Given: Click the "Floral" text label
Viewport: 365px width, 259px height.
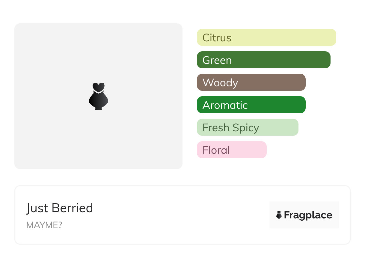Looking at the screenshot, I should [x=216, y=150].
